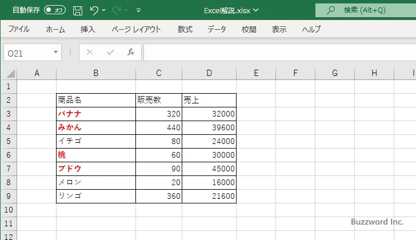Open the 挿入 ribbon tab
This screenshot has height=240, width=416.
[87, 29]
